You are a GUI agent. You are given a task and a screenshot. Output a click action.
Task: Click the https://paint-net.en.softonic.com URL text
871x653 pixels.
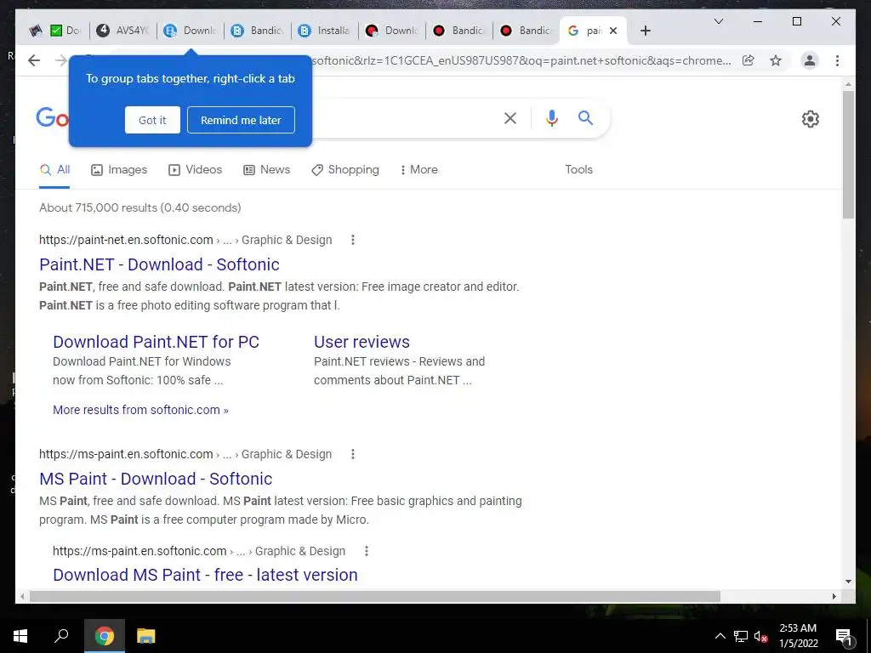[126, 240]
